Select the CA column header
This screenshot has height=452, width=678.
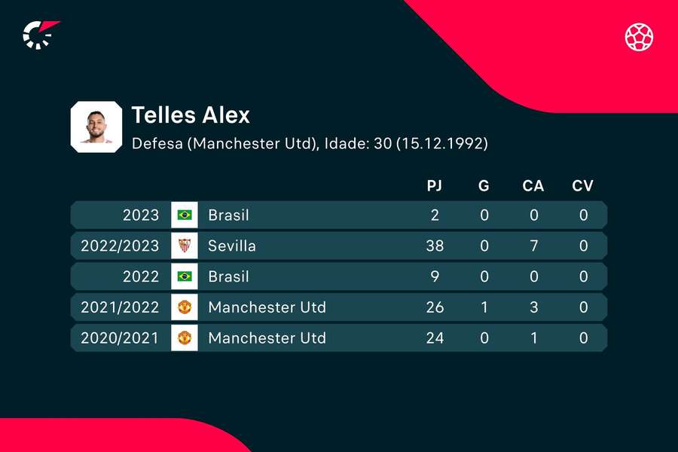click(x=533, y=185)
